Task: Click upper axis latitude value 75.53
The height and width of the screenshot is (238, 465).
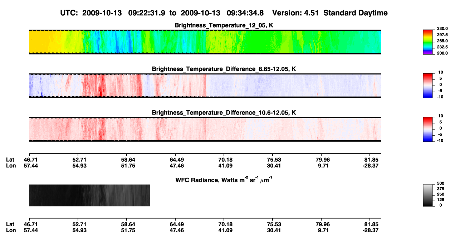Action: 274,159
